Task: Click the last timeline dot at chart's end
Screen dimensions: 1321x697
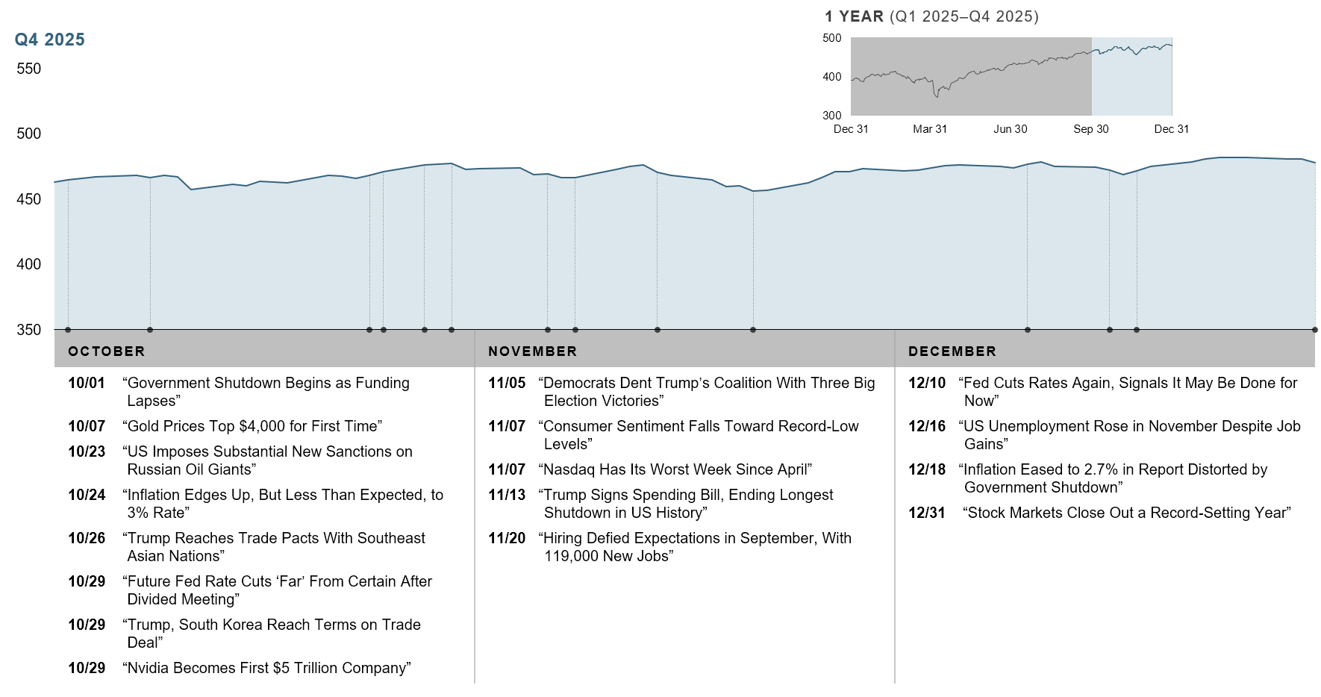Action: pyautogui.click(x=1314, y=330)
